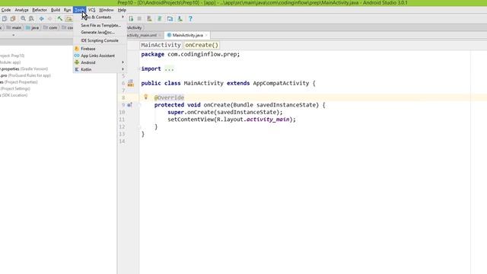Expand the collapsed import statements
Viewport: 487px width, 274px height.
[x=169, y=69]
